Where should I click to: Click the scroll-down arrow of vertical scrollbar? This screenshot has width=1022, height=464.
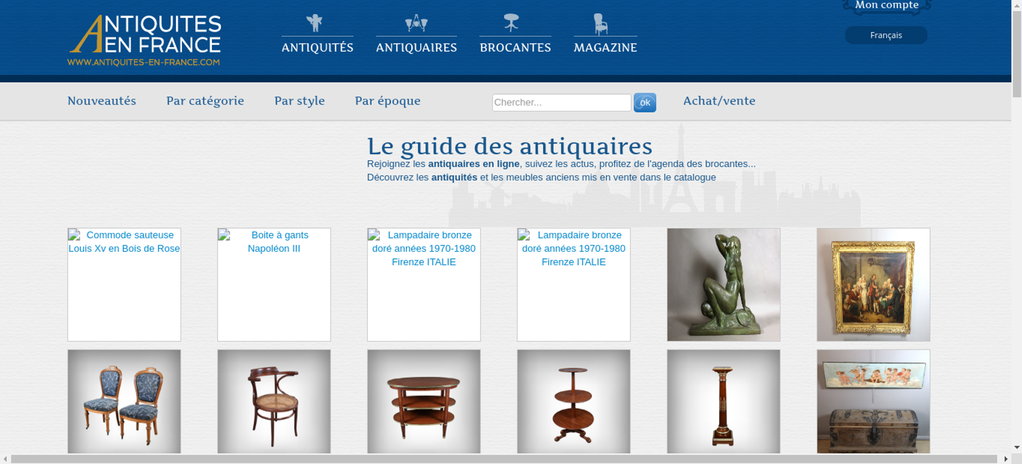point(1016,447)
